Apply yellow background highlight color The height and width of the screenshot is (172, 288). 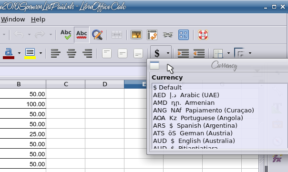click(x=30, y=53)
